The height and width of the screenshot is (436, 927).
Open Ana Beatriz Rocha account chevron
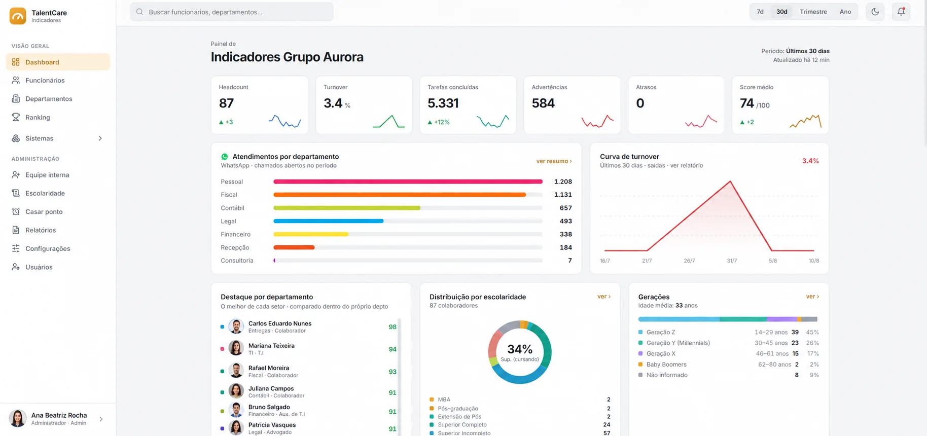[101, 419]
